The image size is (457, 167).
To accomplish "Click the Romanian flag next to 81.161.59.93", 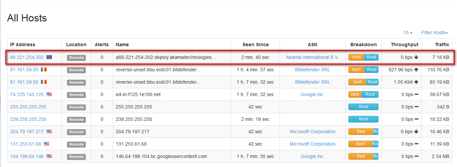I will tap(44, 70).
